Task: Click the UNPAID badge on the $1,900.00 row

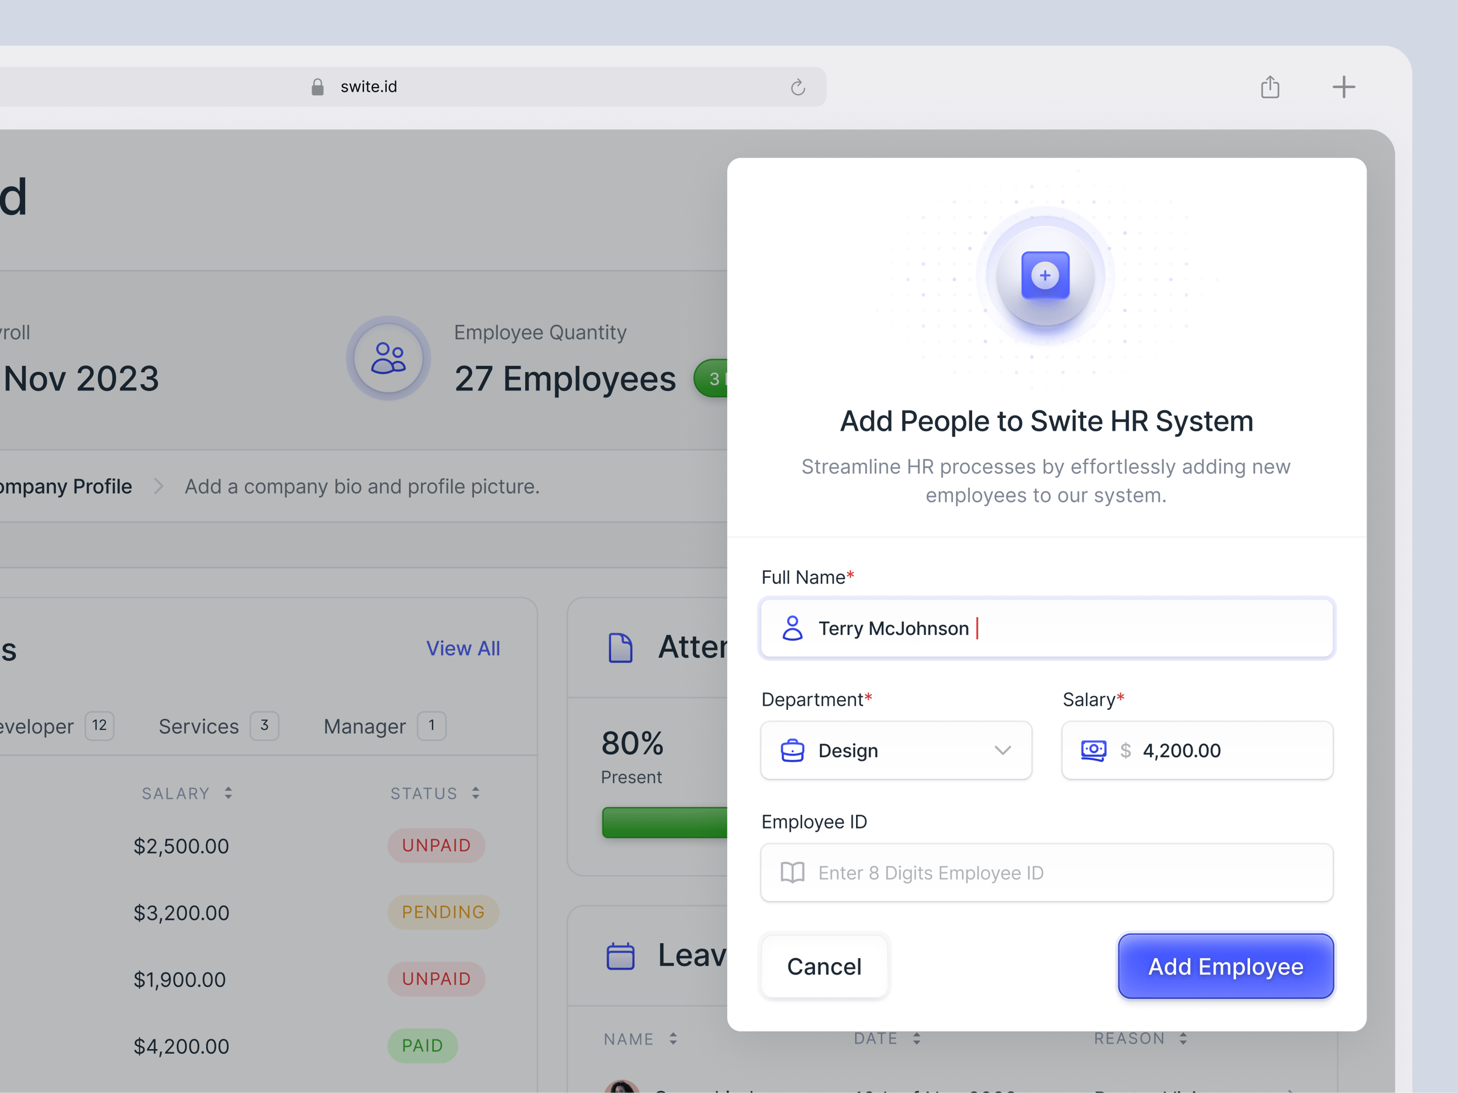Action: [x=436, y=979]
